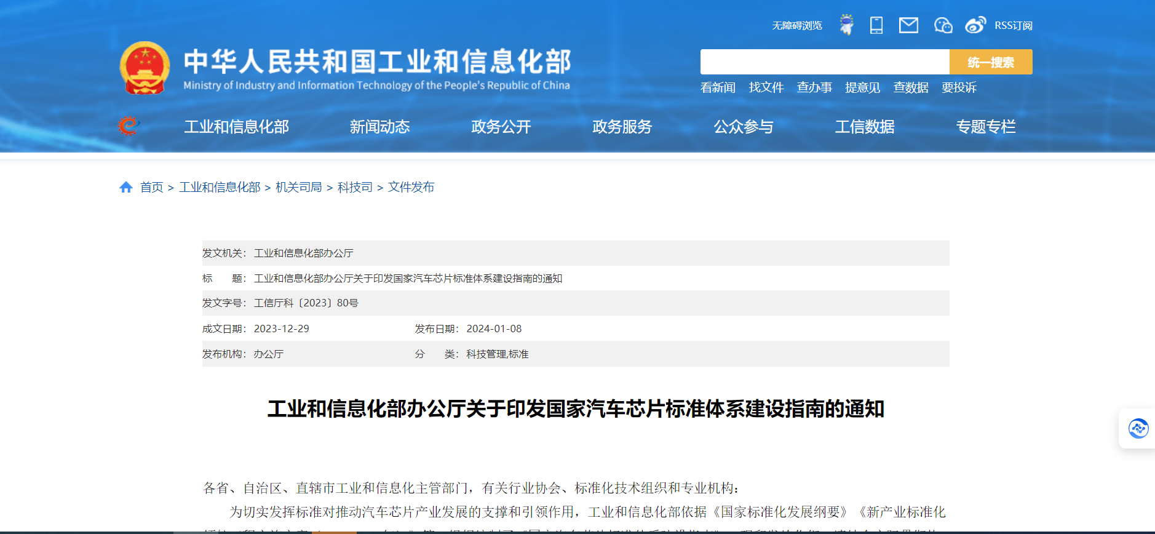Open the Weibo icon
Screen dimensions: 1155x534
tap(975, 25)
